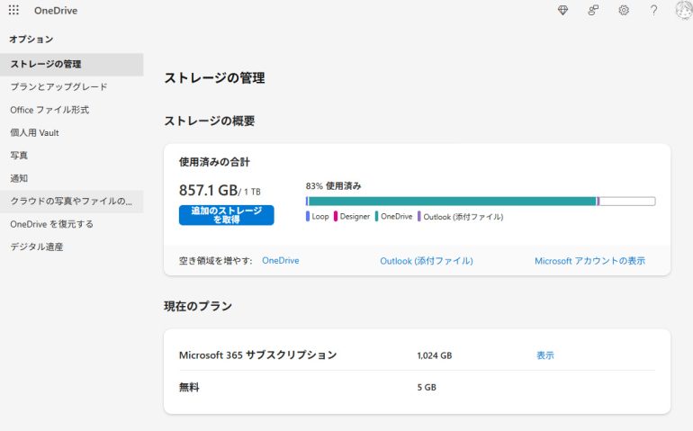This screenshot has width=693, height=431.
Task: Go to 個人用 Vault settings
Action: [34, 133]
